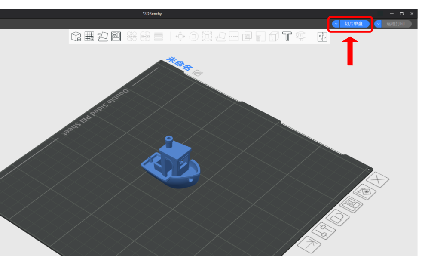Screen dimensions: 428x256
Task: Expand the dropdown arrow beside 远程打印
Action: click(378, 24)
